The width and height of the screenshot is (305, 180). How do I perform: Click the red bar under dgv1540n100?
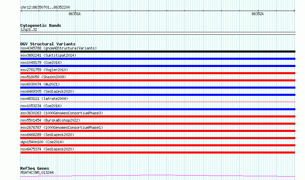click(x=158, y=145)
